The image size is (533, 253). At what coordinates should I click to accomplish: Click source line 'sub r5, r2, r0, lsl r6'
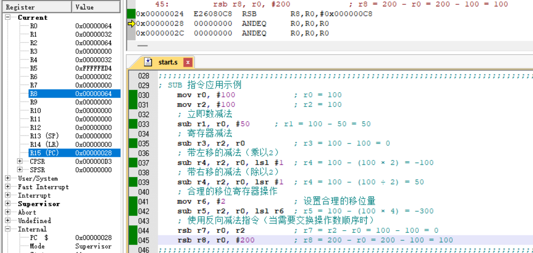231,211
